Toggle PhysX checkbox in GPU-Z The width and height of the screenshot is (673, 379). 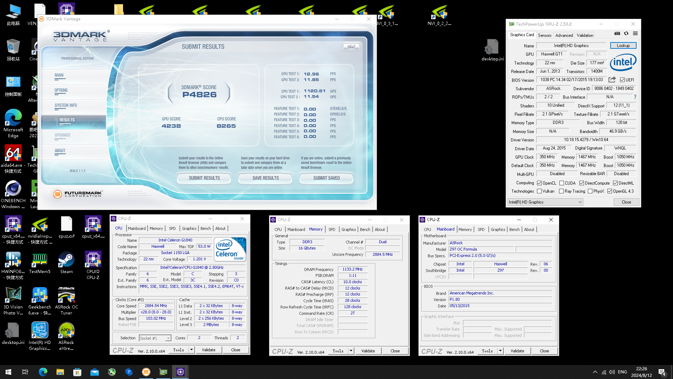click(590, 191)
